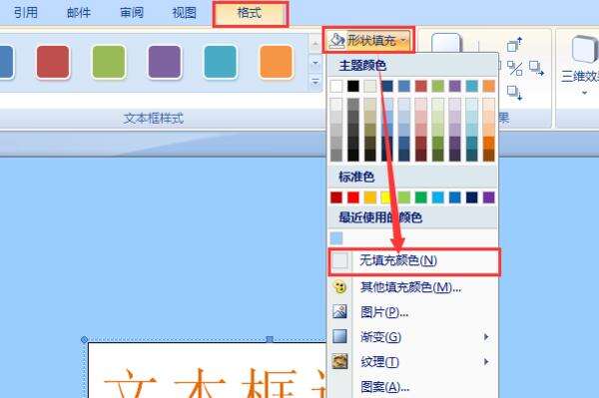Screen dimensions: 599x398
Task: Click the Picture fill icon in menu
Action: pos(339,312)
